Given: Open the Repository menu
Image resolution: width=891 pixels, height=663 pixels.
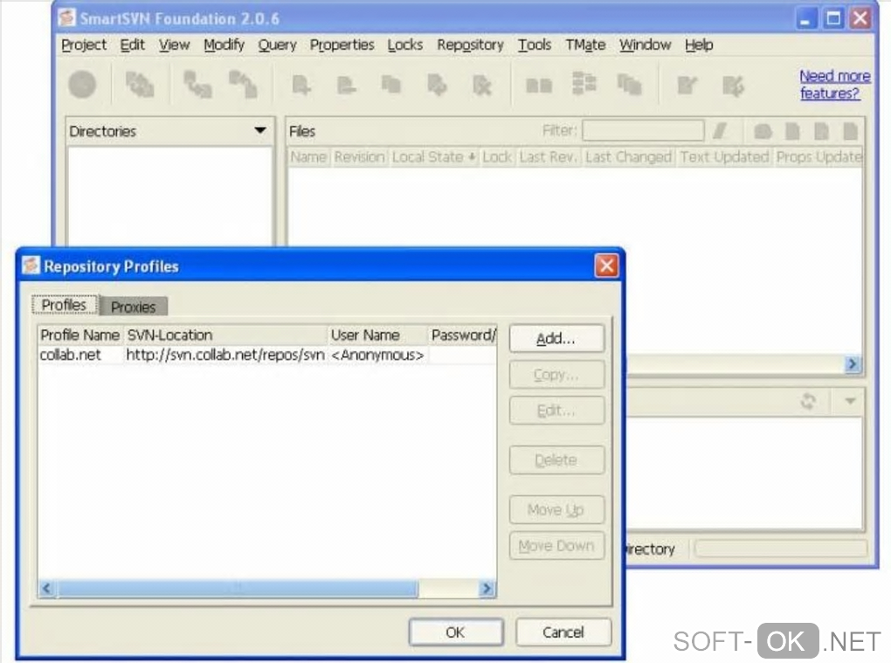Looking at the screenshot, I should tap(470, 45).
